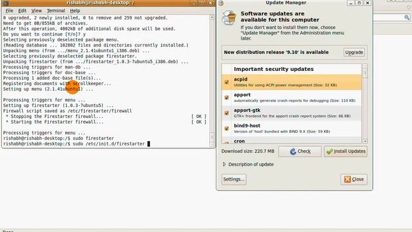Click the 'sudo firestarter' command line
The height and width of the screenshot is (232, 412).
[93, 139]
